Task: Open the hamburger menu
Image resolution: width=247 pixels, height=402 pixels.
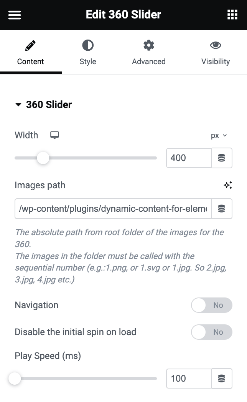Action: (15, 15)
